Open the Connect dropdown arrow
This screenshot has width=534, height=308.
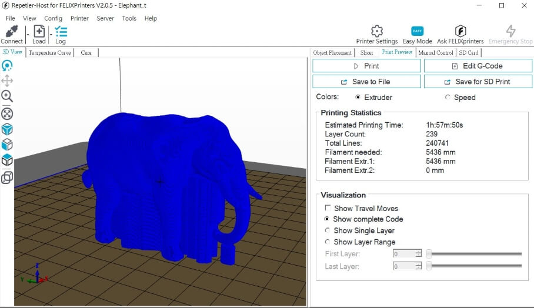pos(28,34)
